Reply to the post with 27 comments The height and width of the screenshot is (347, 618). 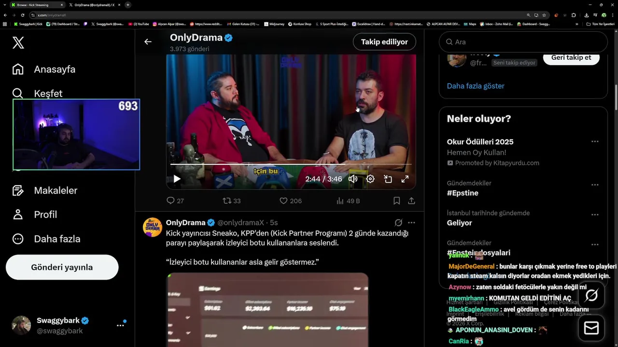click(175, 200)
